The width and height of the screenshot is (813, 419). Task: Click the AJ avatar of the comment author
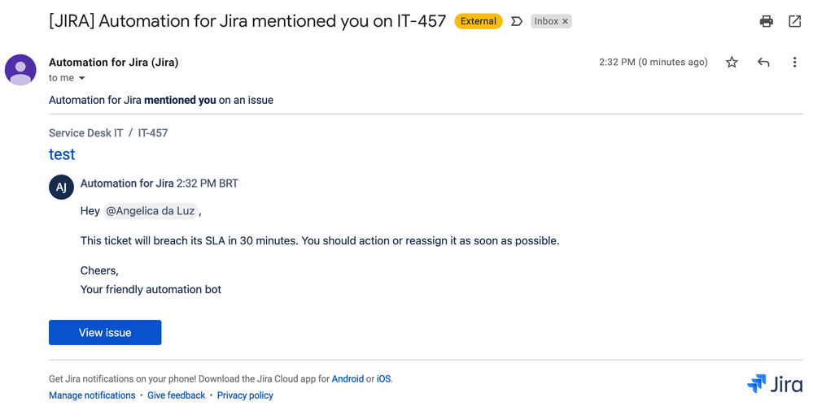(x=61, y=187)
